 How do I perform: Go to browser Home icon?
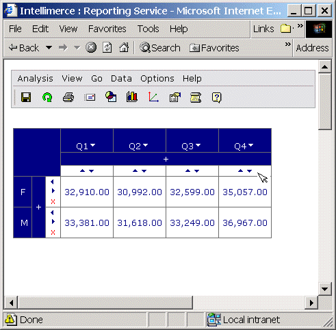124,47
